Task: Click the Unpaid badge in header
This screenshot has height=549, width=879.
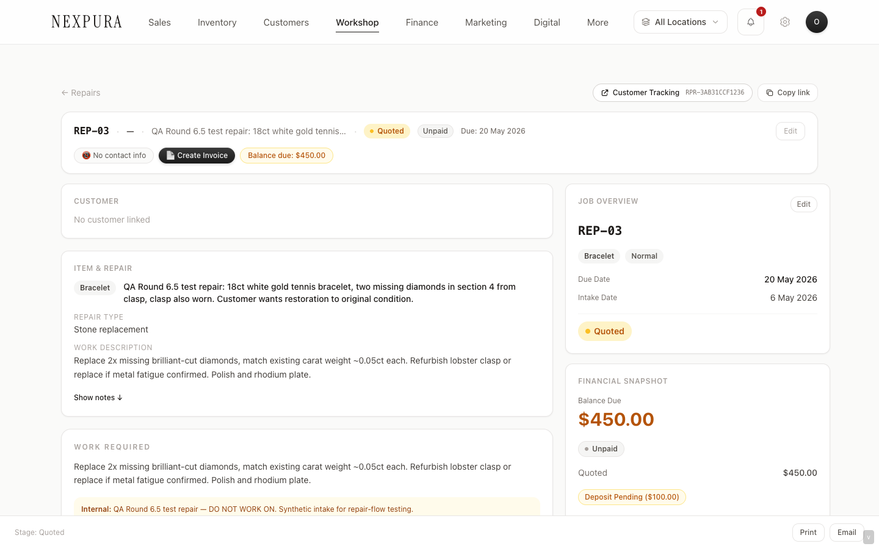Action: 435,131
